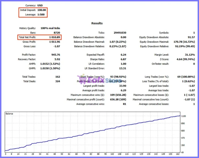Click the Largest profit trade value 33.90
This screenshot has height=158, width=199.
click(123, 86)
